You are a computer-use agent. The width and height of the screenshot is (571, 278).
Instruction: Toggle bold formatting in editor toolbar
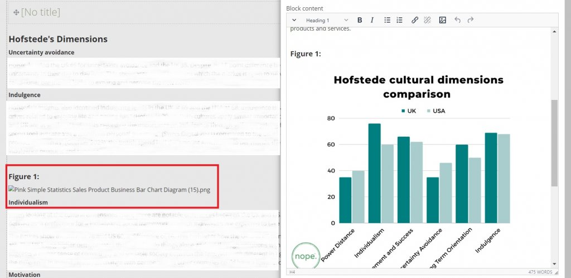pos(360,20)
